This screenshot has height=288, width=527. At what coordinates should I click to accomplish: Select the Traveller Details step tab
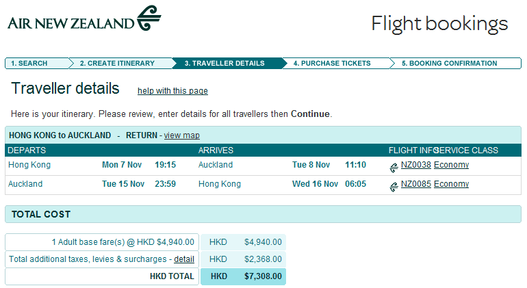tap(224, 64)
